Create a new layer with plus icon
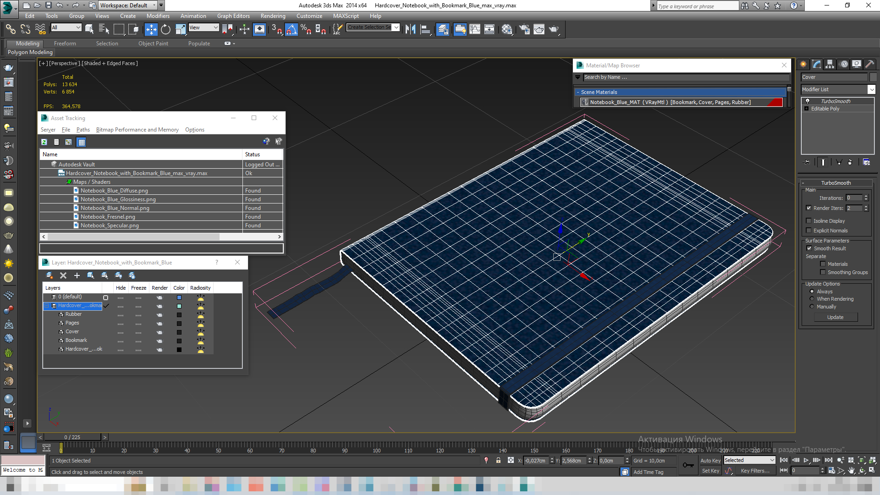Screen dimensions: 880x495 [x=77, y=275]
